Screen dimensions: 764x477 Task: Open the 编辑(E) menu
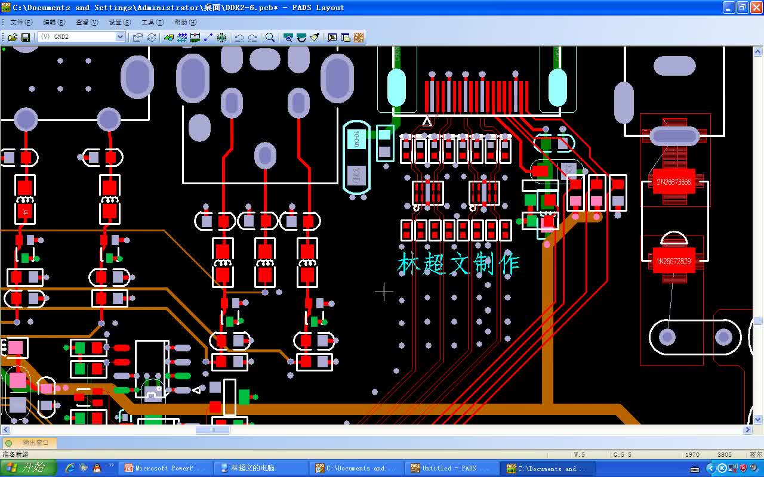coord(54,22)
